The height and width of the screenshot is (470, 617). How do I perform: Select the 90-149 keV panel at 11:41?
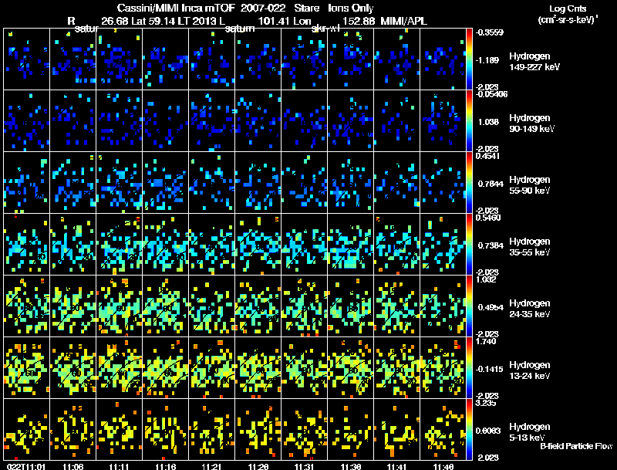(396, 121)
